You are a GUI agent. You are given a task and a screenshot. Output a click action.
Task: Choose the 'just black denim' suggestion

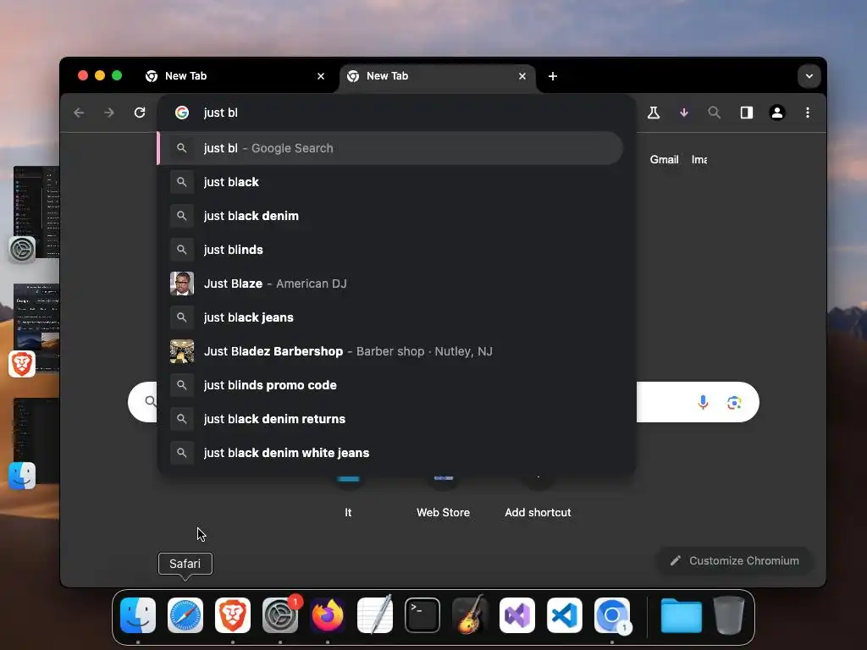point(390,216)
